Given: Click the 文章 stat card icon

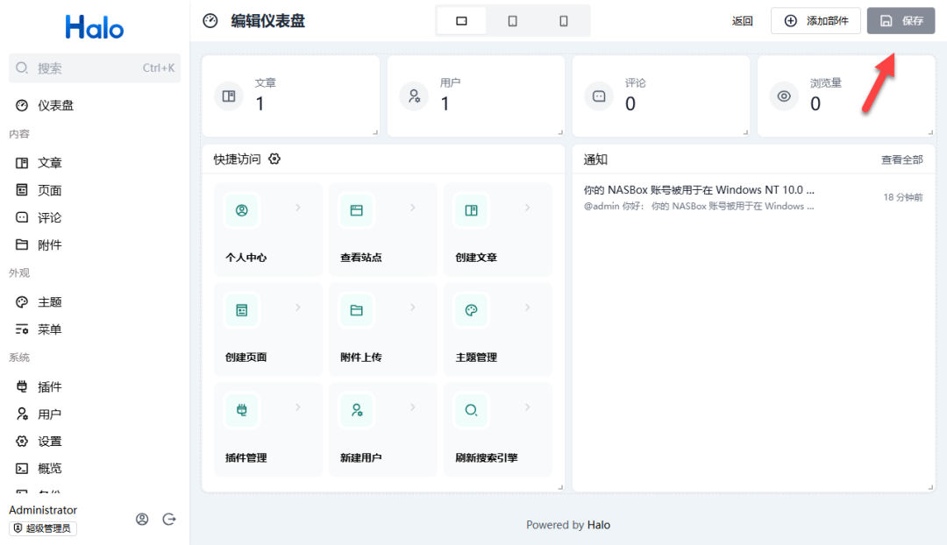Looking at the screenshot, I should 229,96.
